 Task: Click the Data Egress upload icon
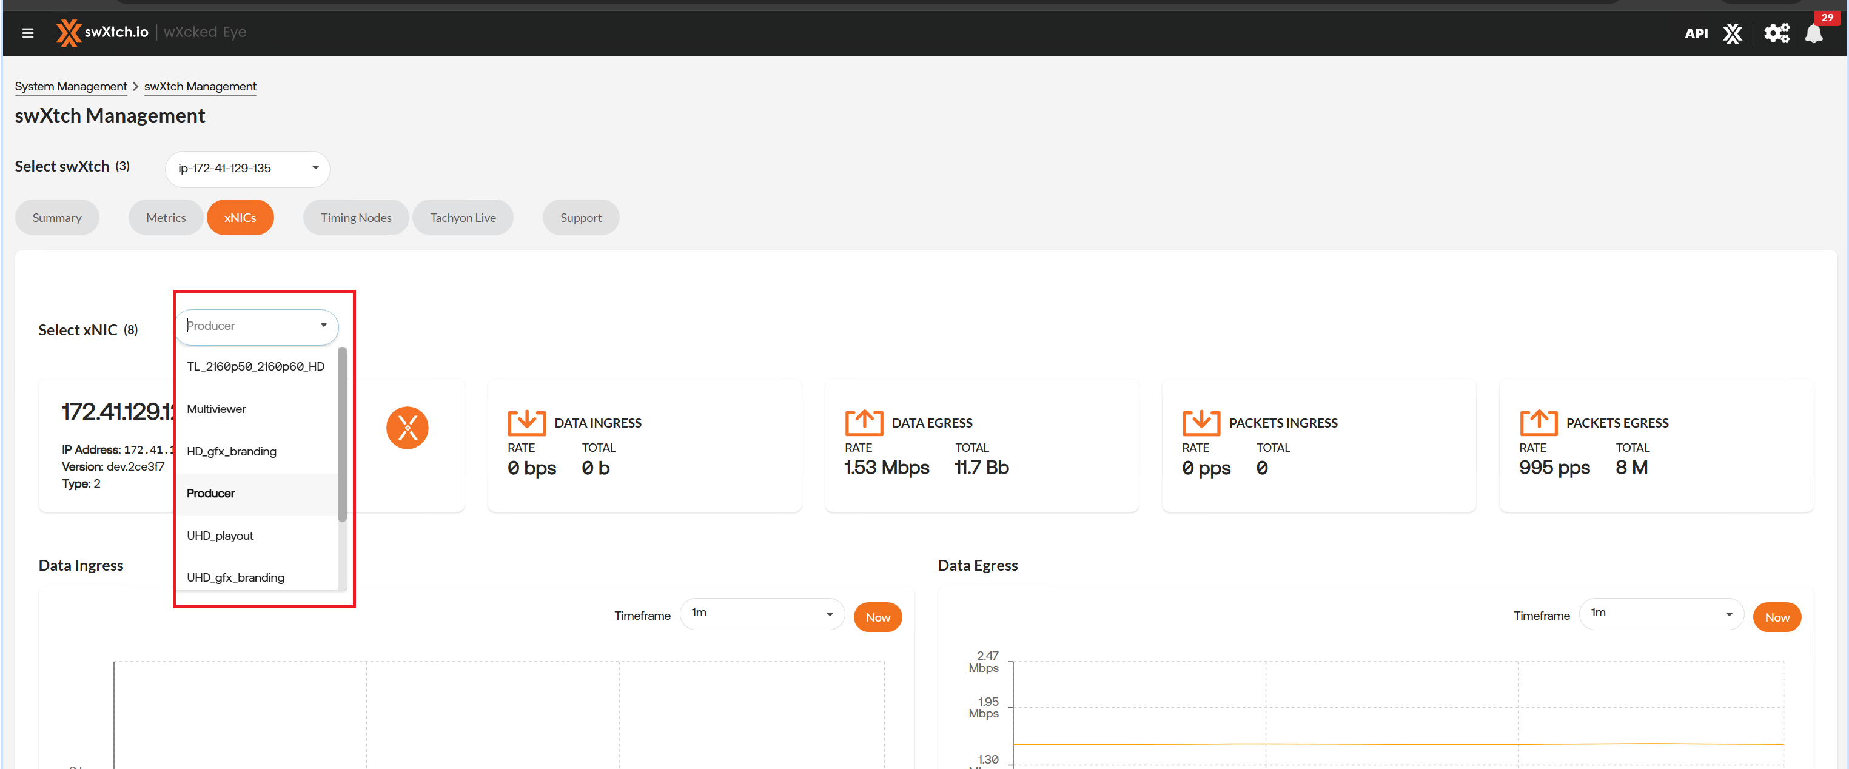pyautogui.click(x=864, y=422)
